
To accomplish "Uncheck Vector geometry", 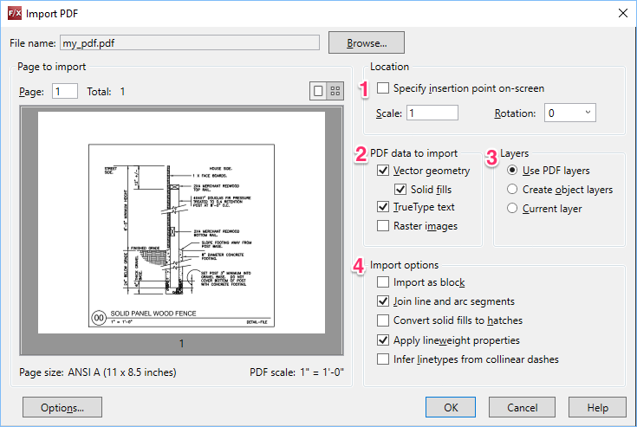I will pyautogui.click(x=383, y=171).
